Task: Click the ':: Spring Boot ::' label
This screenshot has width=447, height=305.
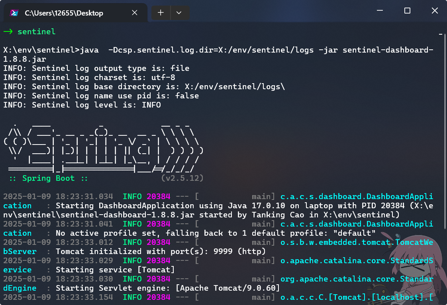Action: 49,178
